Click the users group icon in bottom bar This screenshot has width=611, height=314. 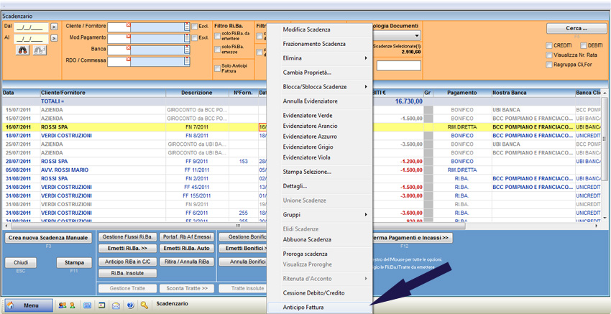[x=62, y=305]
